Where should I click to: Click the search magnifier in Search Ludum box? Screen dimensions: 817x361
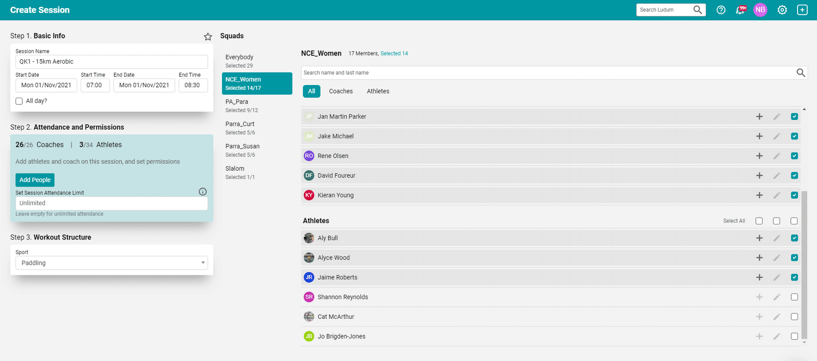pyautogui.click(x=697, y=10)
